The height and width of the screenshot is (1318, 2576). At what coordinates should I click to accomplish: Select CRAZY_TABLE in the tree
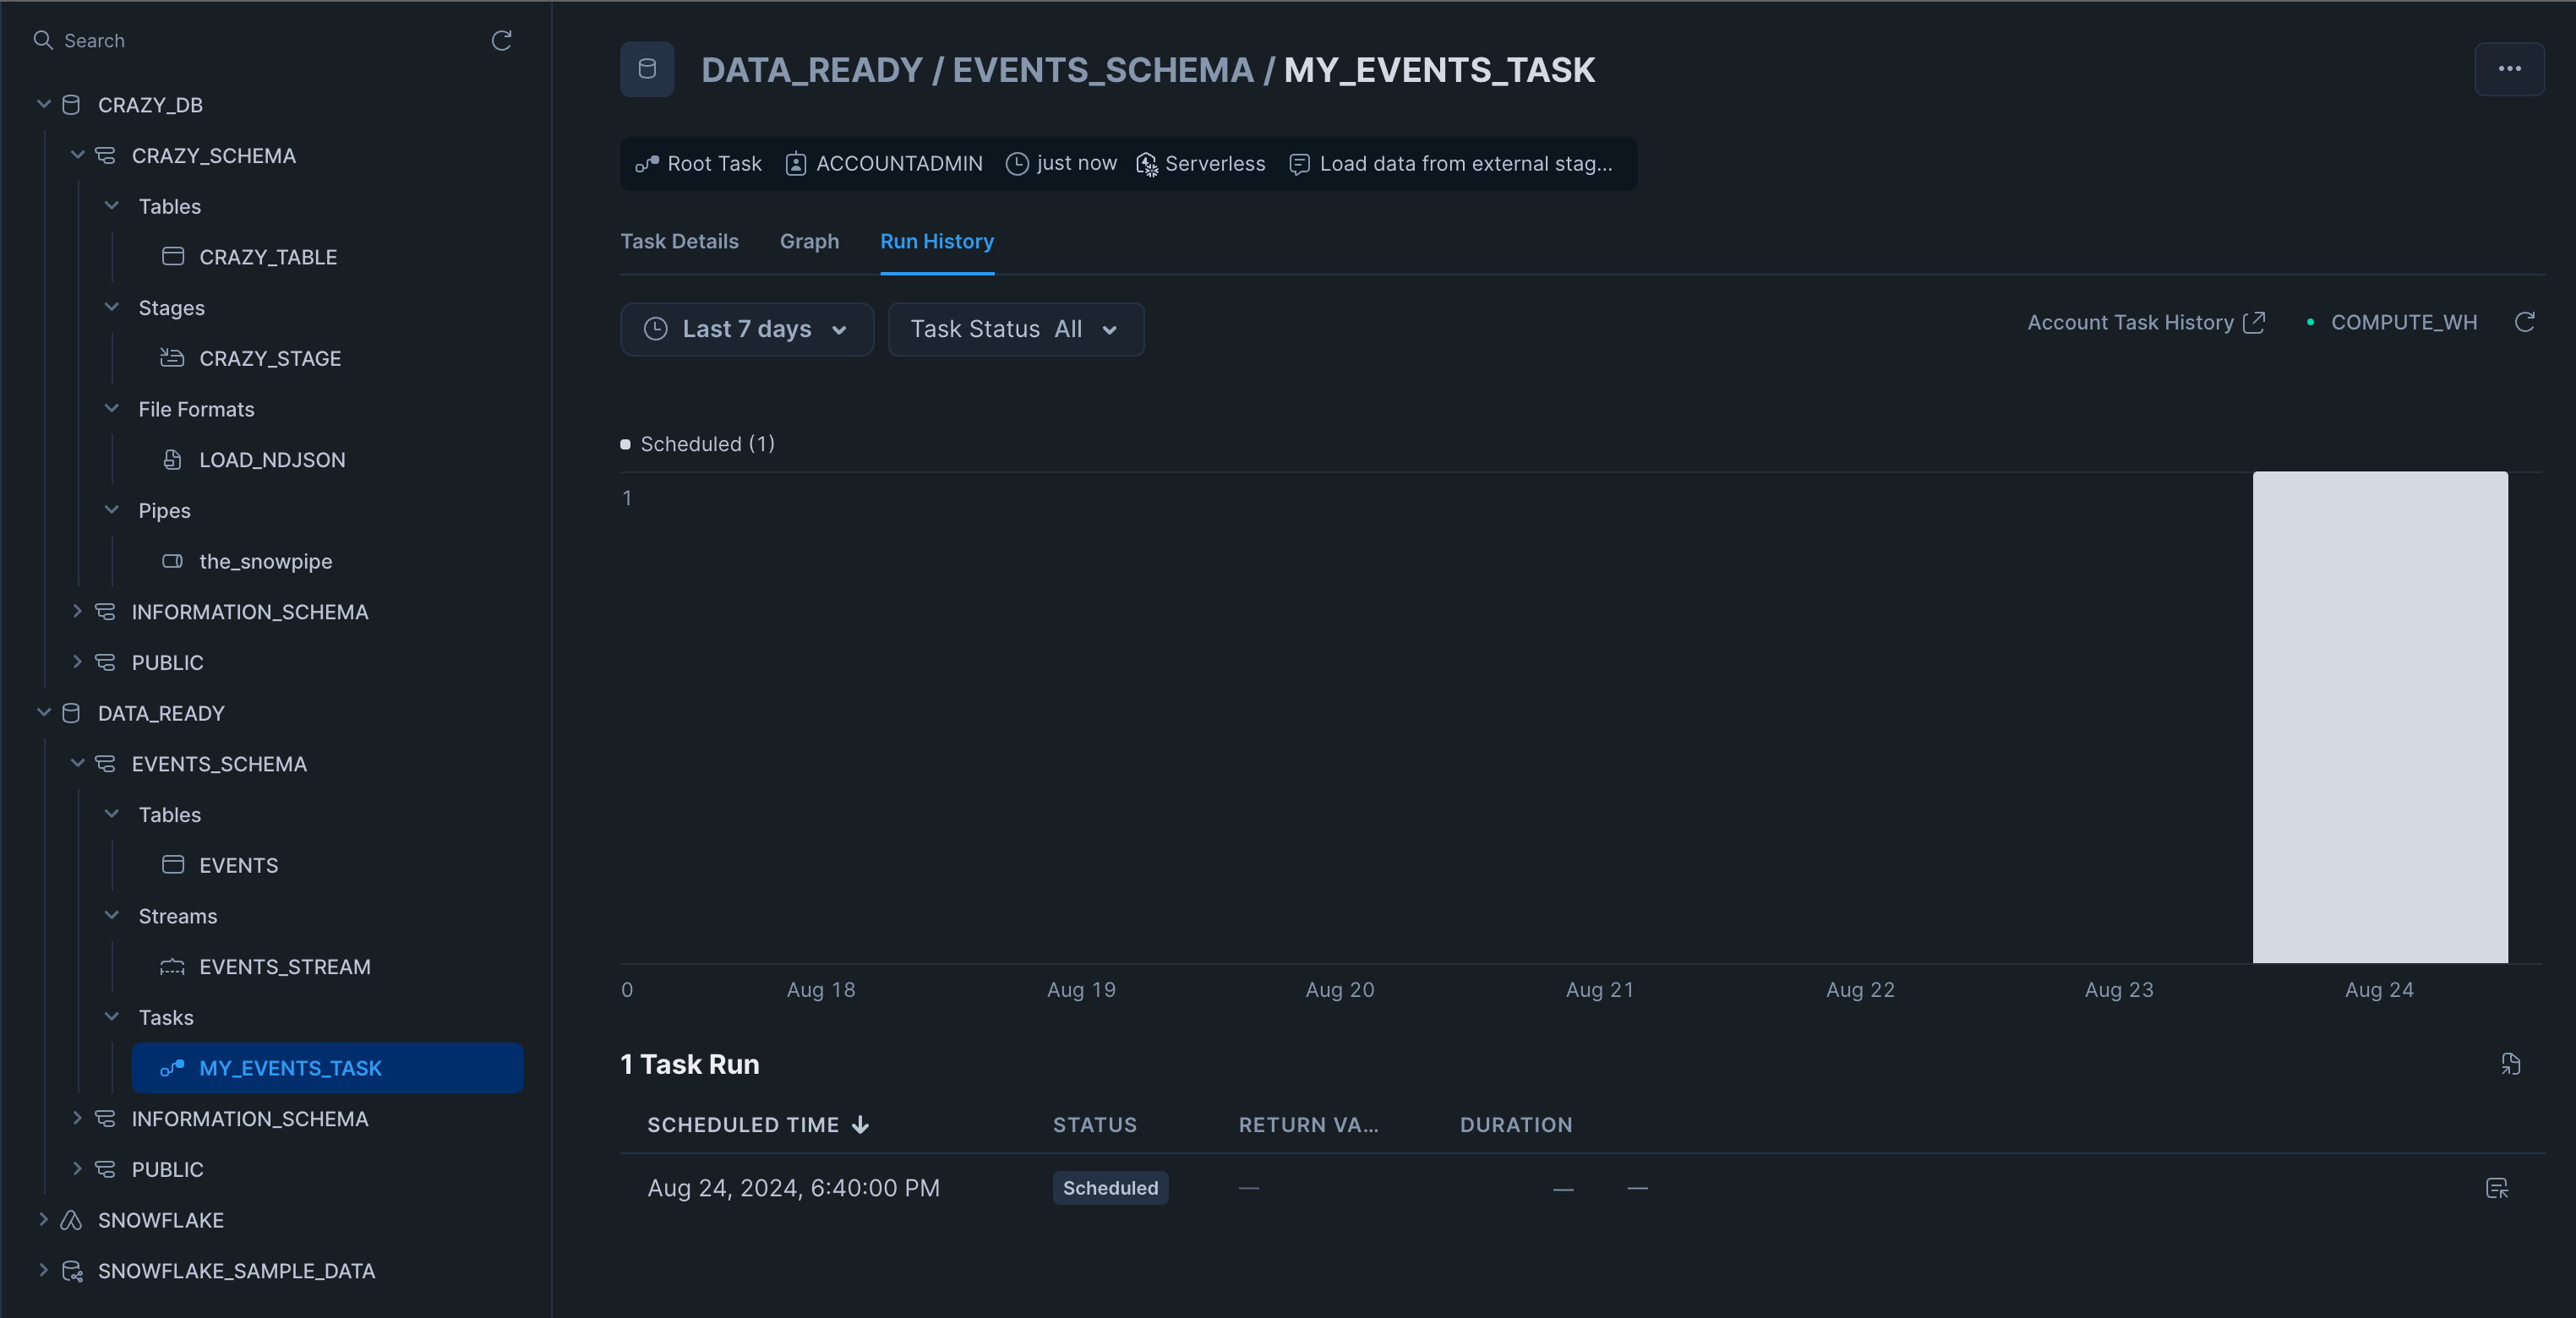pos(267,257)
